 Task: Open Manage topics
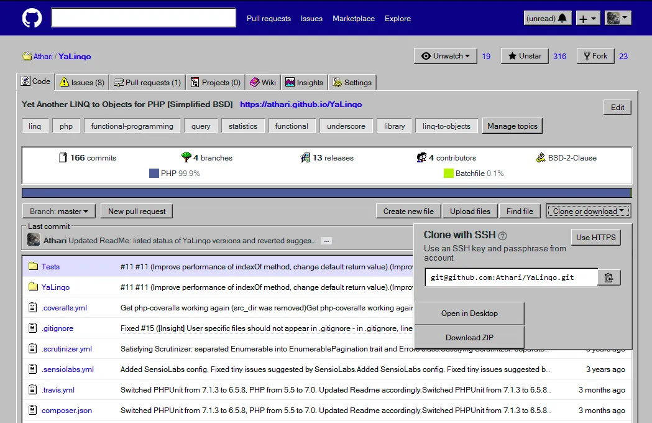coord(512,126)
